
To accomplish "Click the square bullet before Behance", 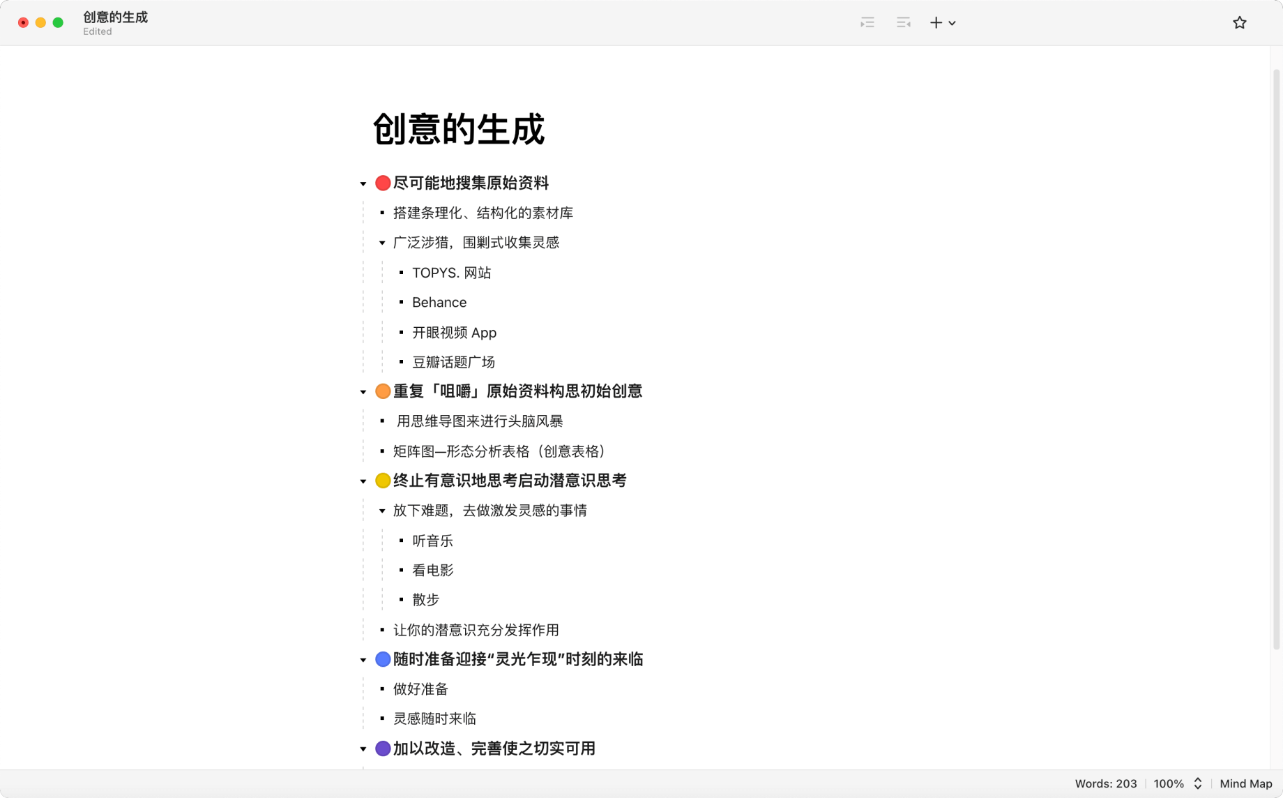I will tap(402, 302).
